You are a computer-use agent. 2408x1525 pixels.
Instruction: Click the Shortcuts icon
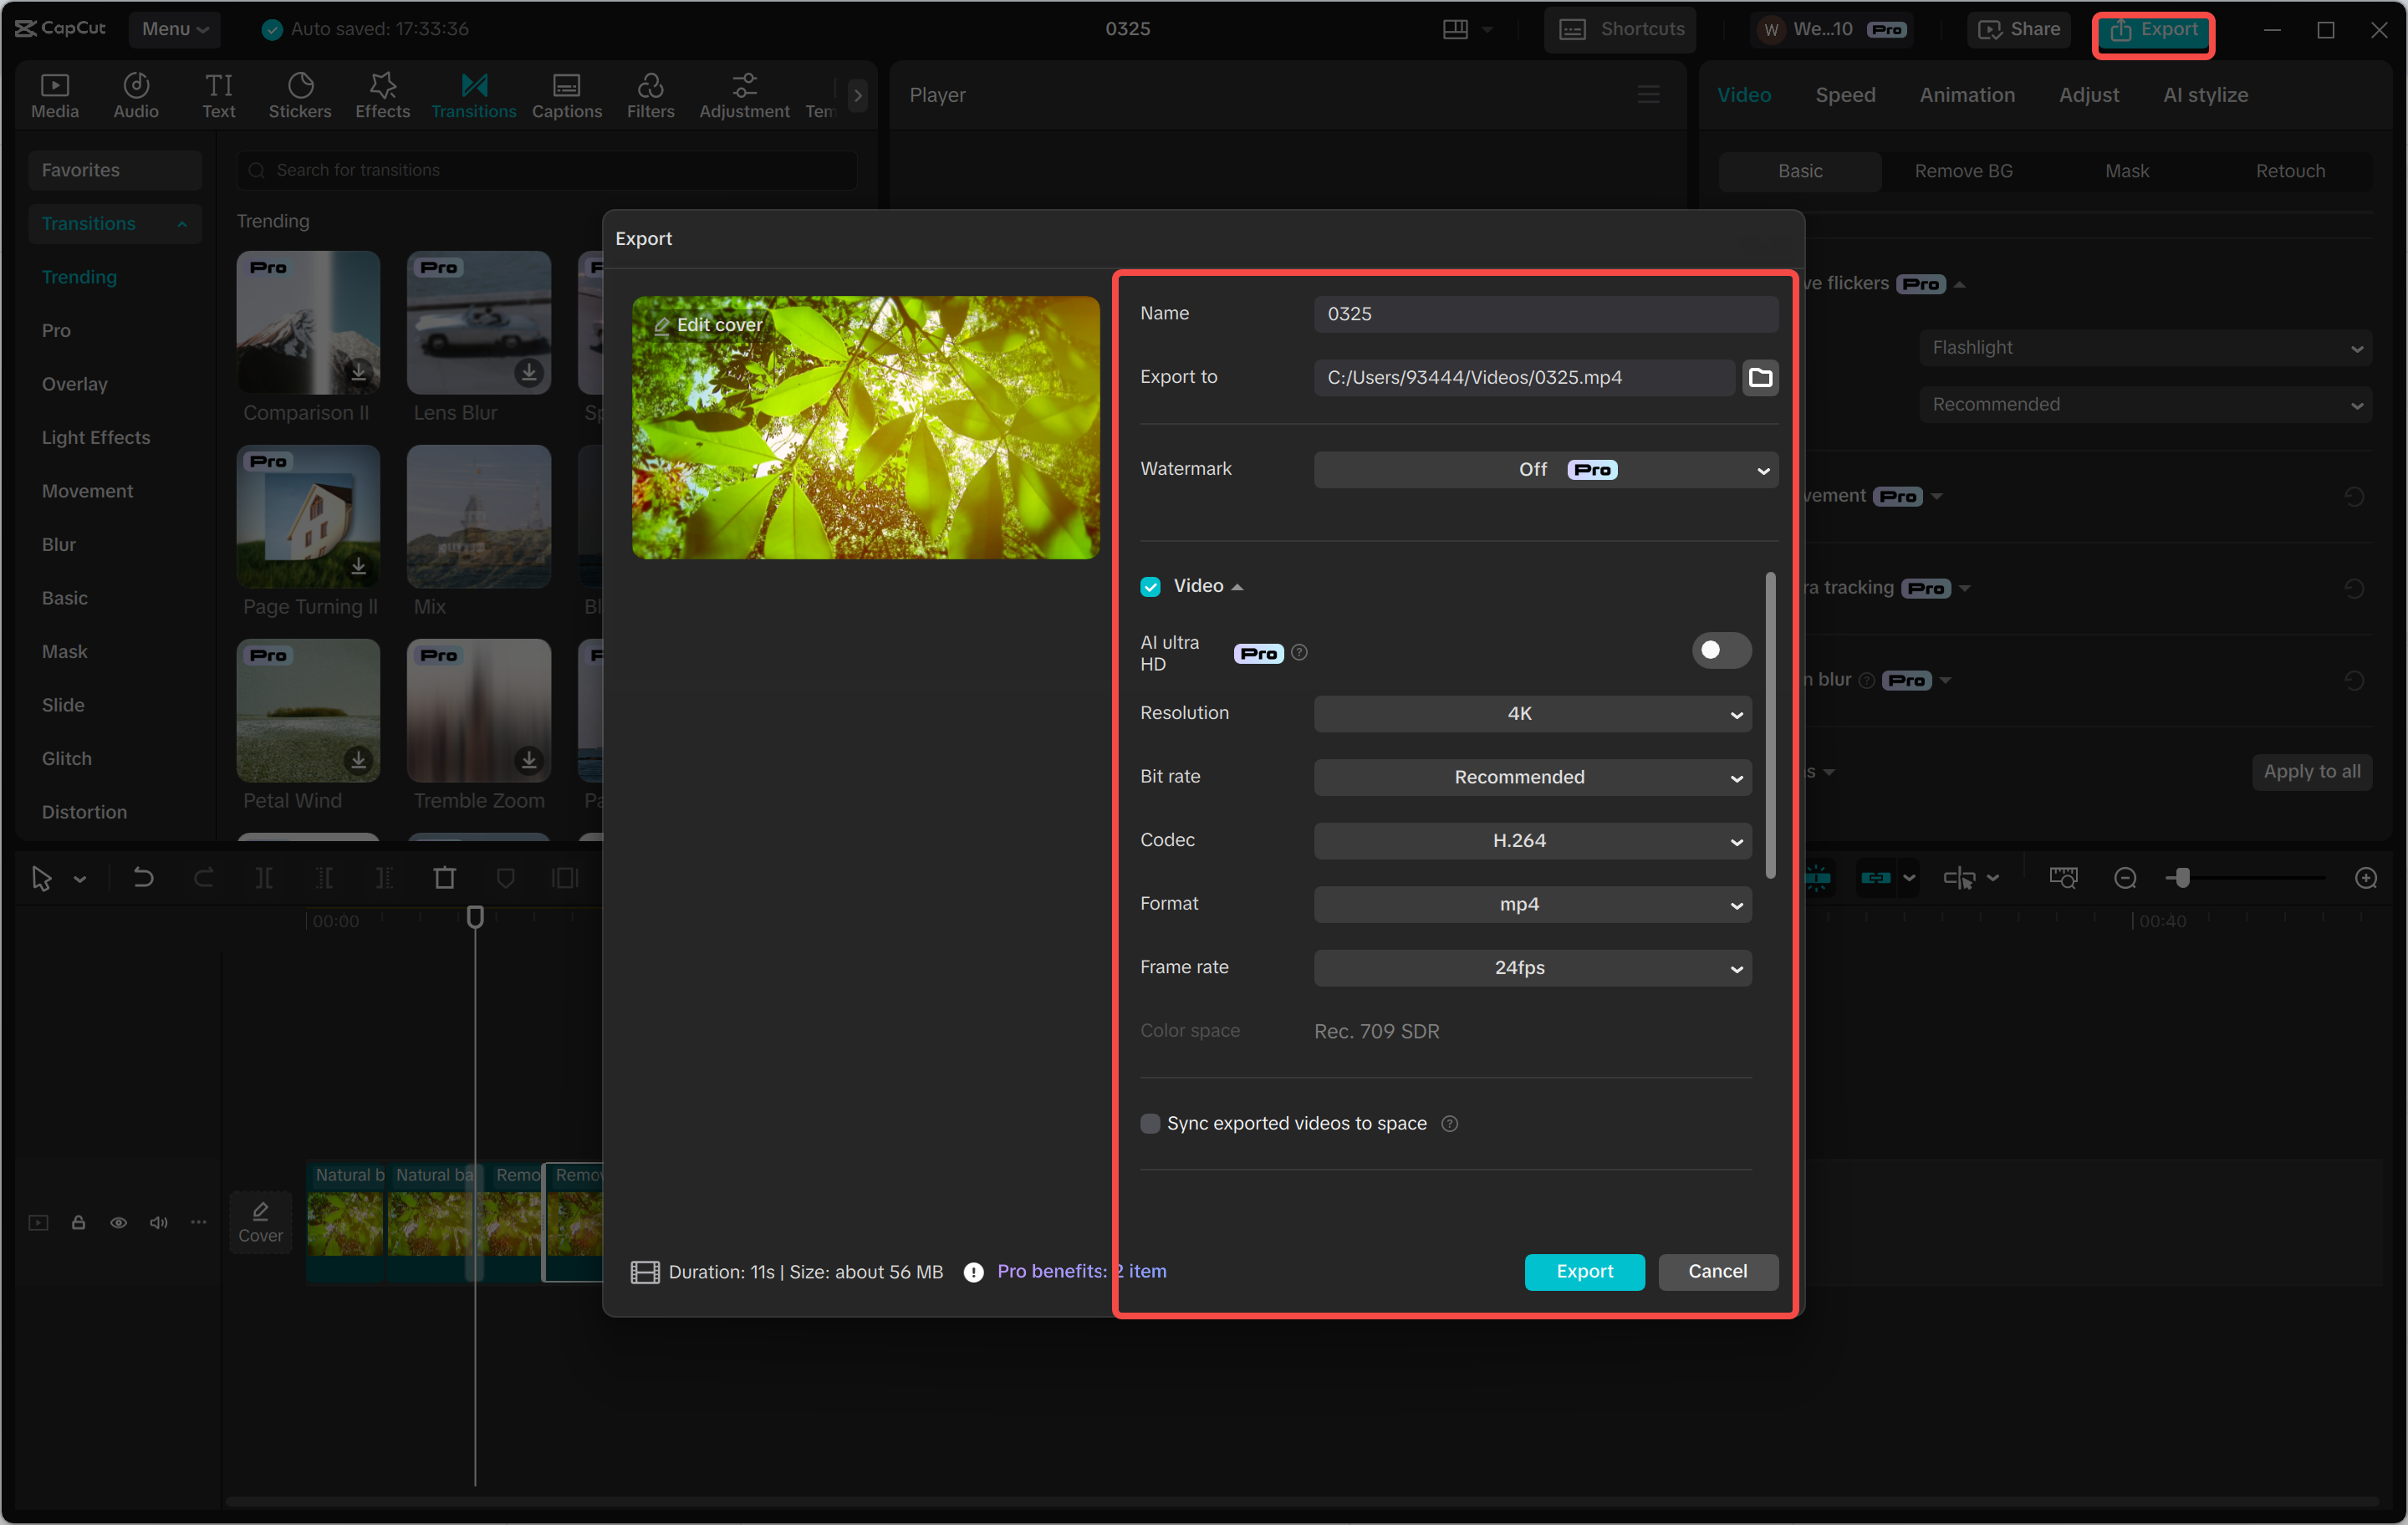[1573, 29]
